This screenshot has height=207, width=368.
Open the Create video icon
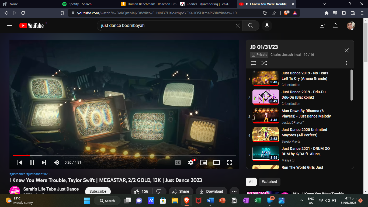click(x=322, y=26)
